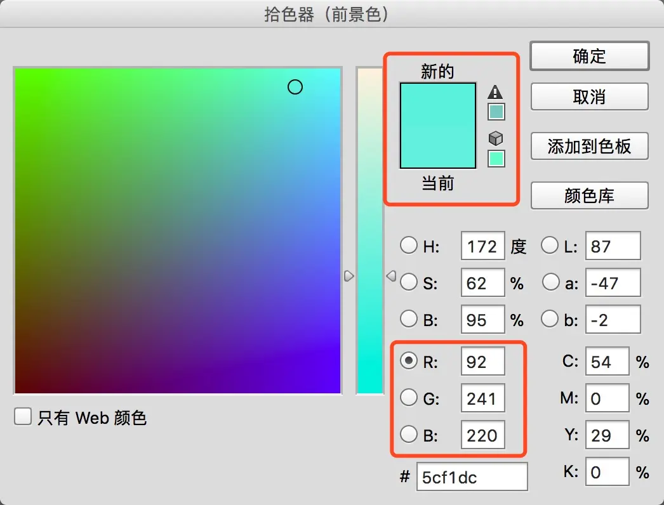Click the hex field showing 5cf1dc
664x505 pixels.
(x=472, y=477)
